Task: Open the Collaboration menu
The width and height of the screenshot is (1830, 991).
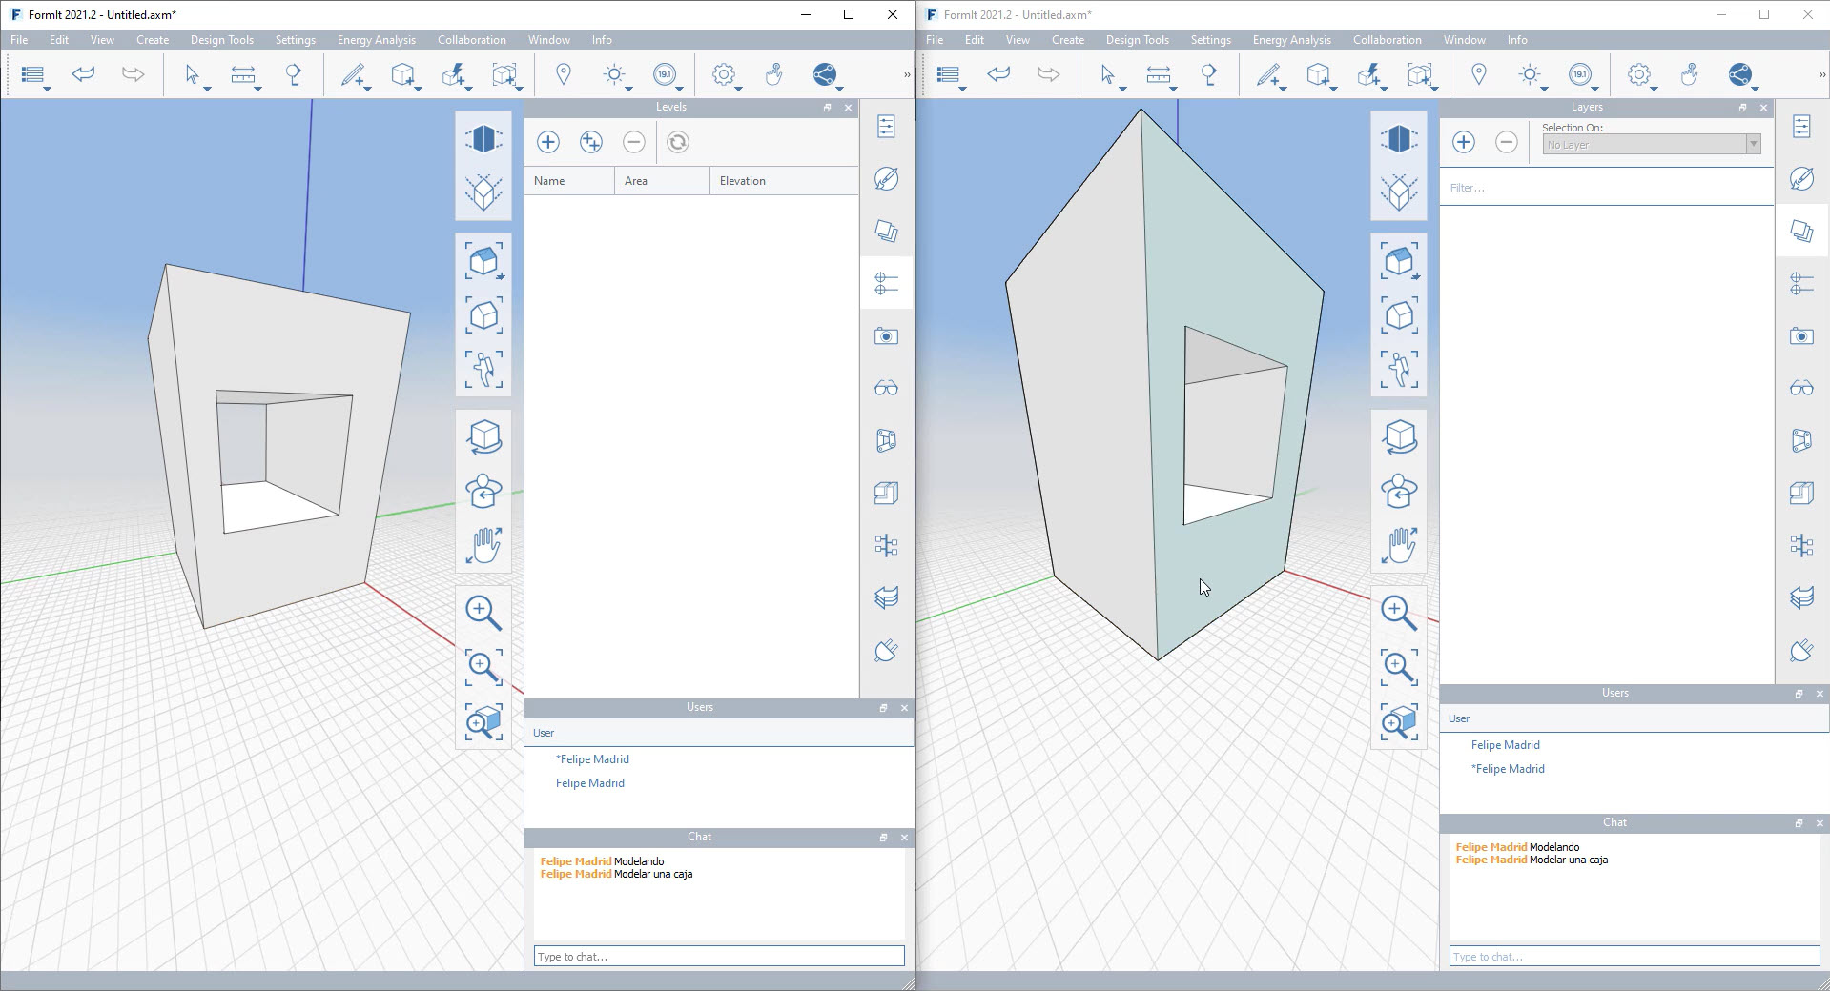Action: [471, 39]
